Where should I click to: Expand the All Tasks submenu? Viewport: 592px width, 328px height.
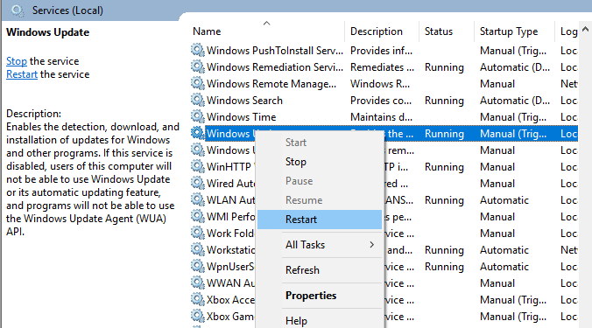(x=320, y=245)
